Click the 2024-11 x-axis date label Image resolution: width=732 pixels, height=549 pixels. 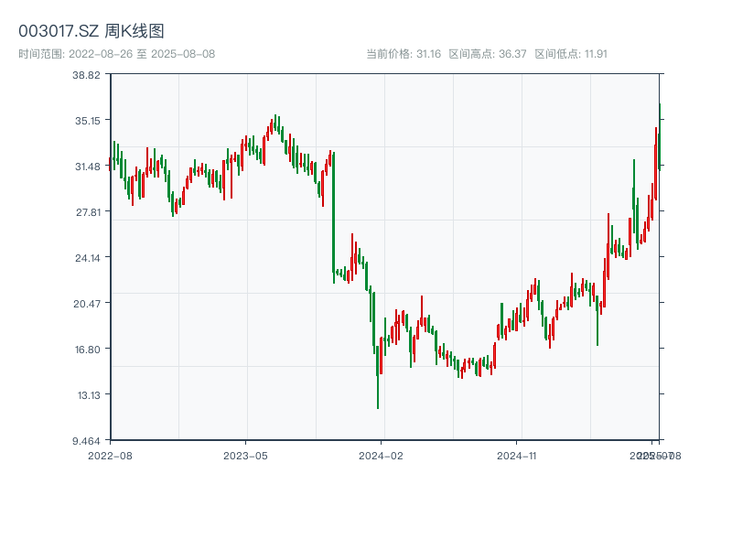517,455
